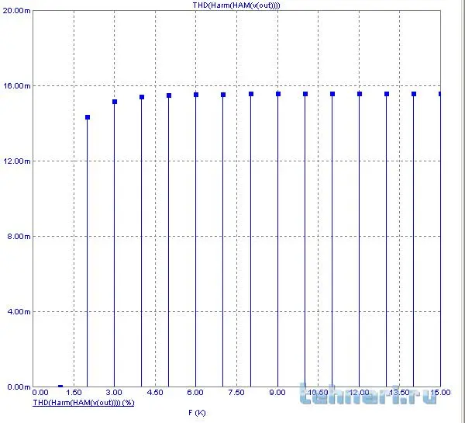Click the 8.00m y-axis label
This screenshot has width=465, height=423.
click(x=19, y=237)
